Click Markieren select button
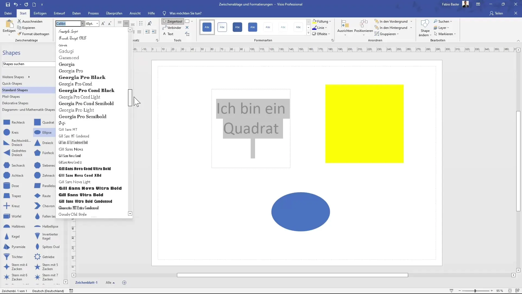This screenshot has height=294, width=522. pos(445,34)
